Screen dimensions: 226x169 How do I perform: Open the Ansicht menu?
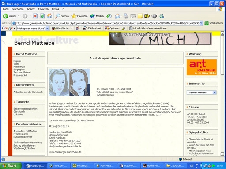coord(31,9)
